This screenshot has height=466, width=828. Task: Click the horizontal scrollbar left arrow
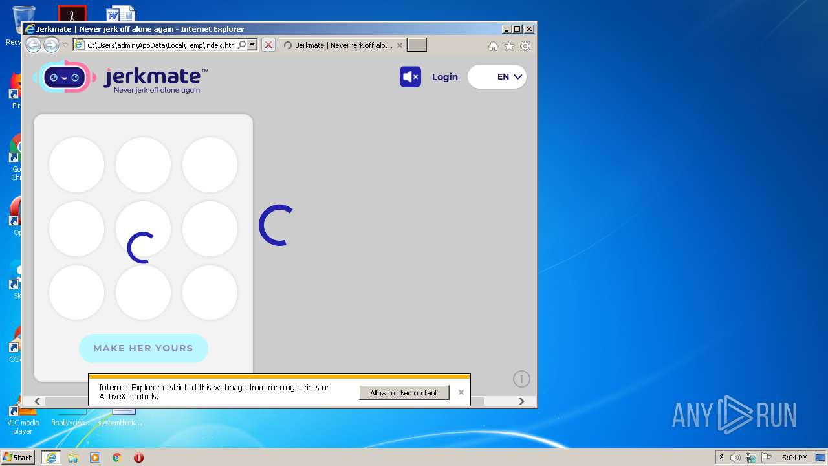tap(37, 401)
